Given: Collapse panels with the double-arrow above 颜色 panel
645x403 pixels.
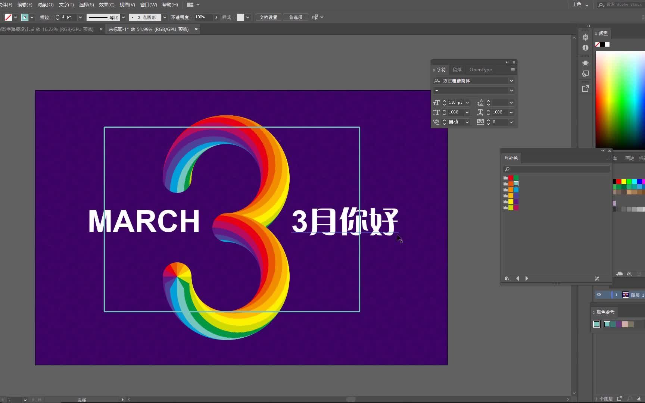Looking at the screenshot, I should (x=588, y=26).
